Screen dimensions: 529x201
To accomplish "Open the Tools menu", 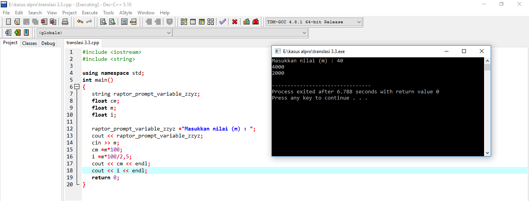I will click(108, 13).
